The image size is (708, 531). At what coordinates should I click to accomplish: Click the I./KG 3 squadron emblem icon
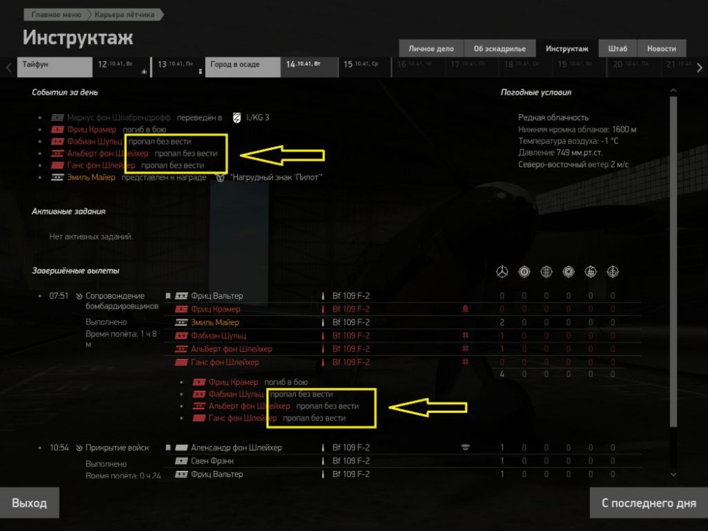coord(236,118)
